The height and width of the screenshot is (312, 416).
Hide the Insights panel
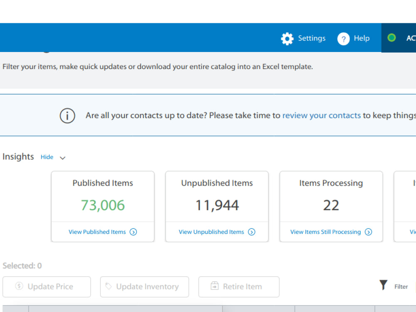[47, 157]
